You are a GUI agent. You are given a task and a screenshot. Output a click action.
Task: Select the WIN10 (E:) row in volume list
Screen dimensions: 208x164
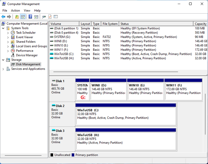(128, 45)
